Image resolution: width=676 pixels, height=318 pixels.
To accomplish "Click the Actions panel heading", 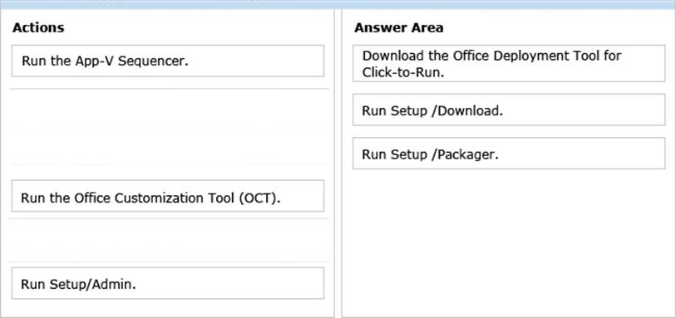I will point(38,28).
